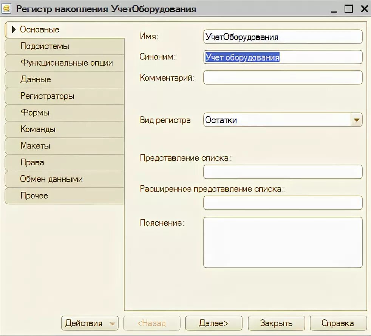Click the Закрыть button
This screenshot has width=371, height=336.
tap(276, 323)
